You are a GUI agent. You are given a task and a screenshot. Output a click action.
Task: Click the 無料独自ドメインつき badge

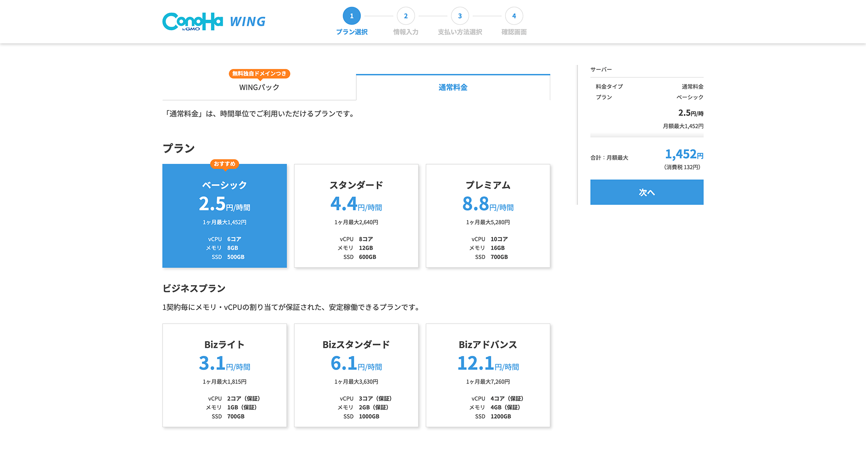click(259, 74)
